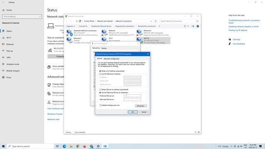The image size is (265, 149).
Task: Click the Find a setting search box
Action: tap(22, 17)
